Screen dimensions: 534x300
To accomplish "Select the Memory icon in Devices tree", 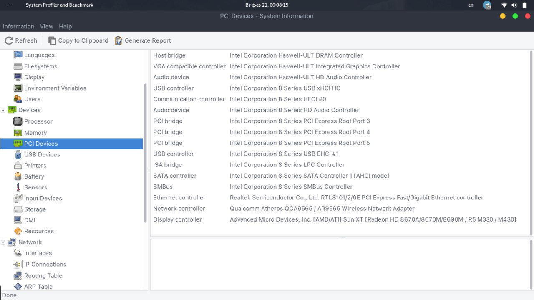I will (x=18, y=133).
